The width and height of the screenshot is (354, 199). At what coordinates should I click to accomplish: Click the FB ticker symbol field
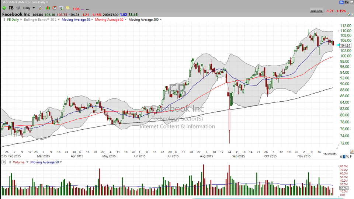(x=11, y=8)
